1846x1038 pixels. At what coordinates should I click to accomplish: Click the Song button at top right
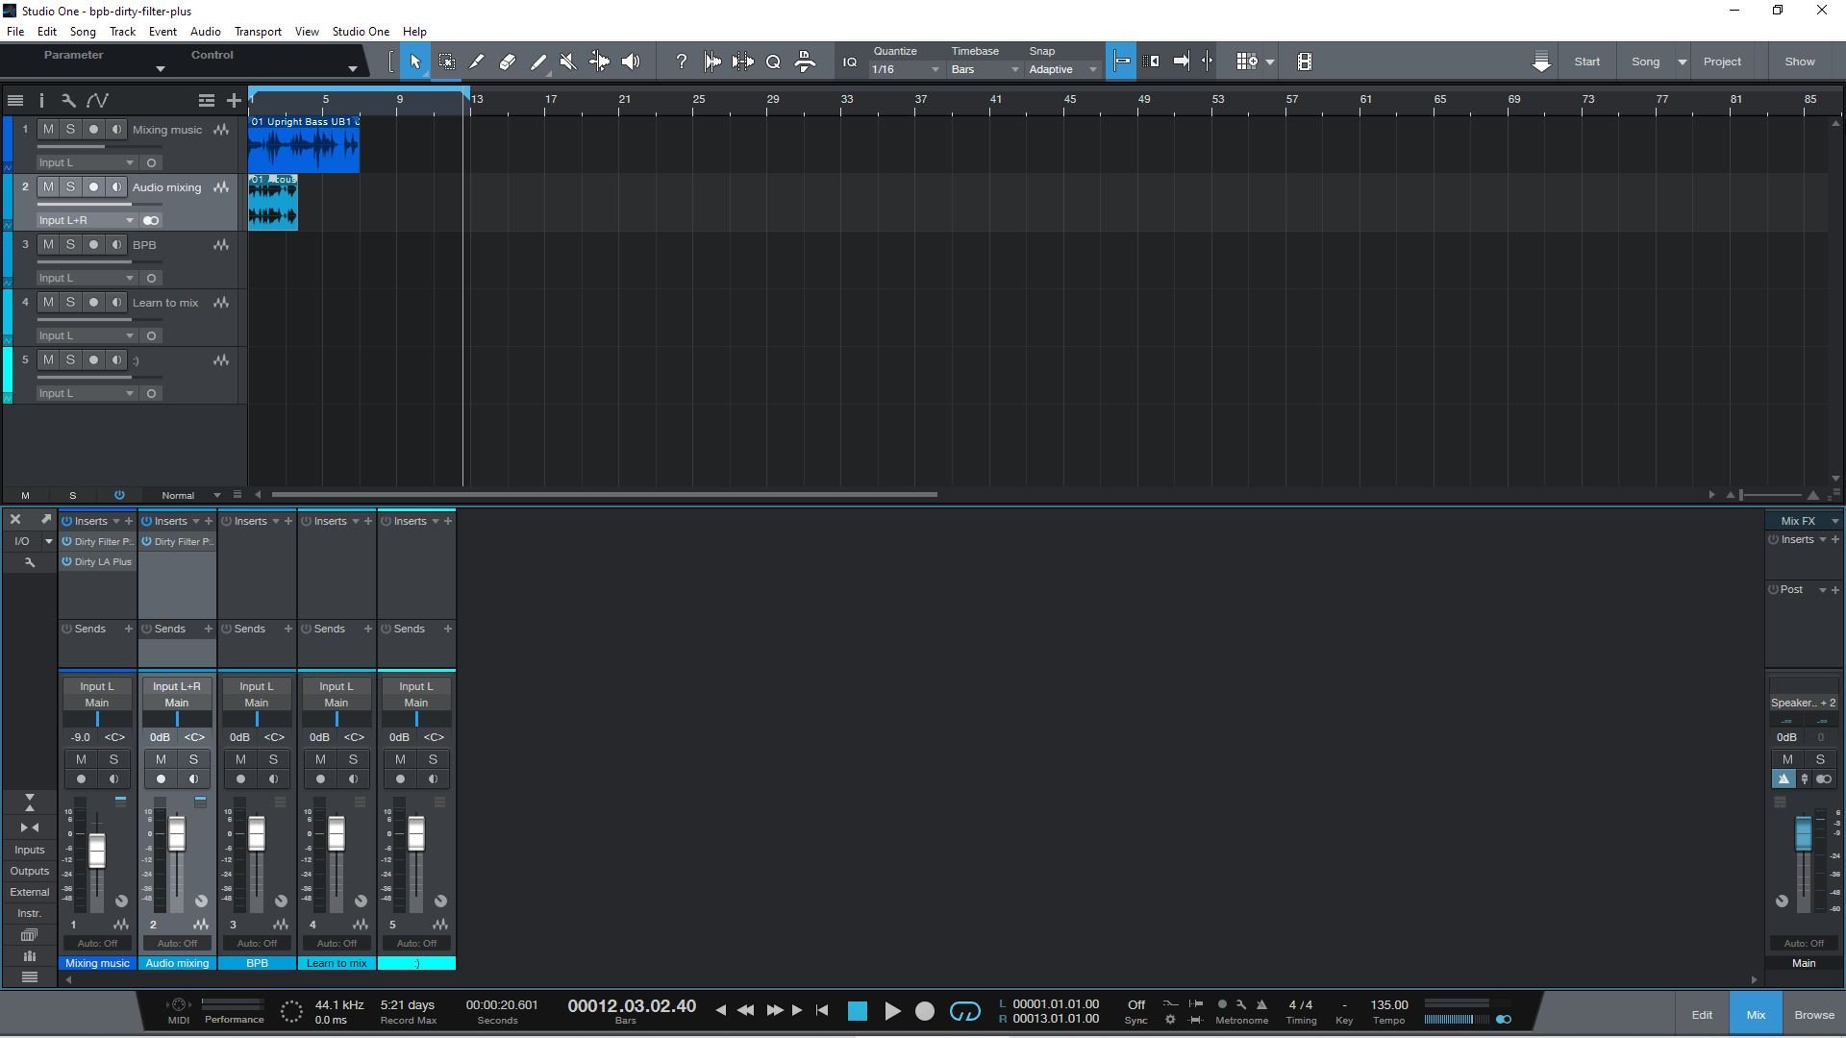[1645, 62]
